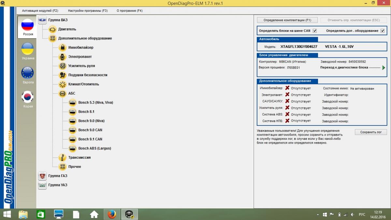Collapse the АБС branch in tree
Viewport: 391px width, 220px height.
click(63, 94)
